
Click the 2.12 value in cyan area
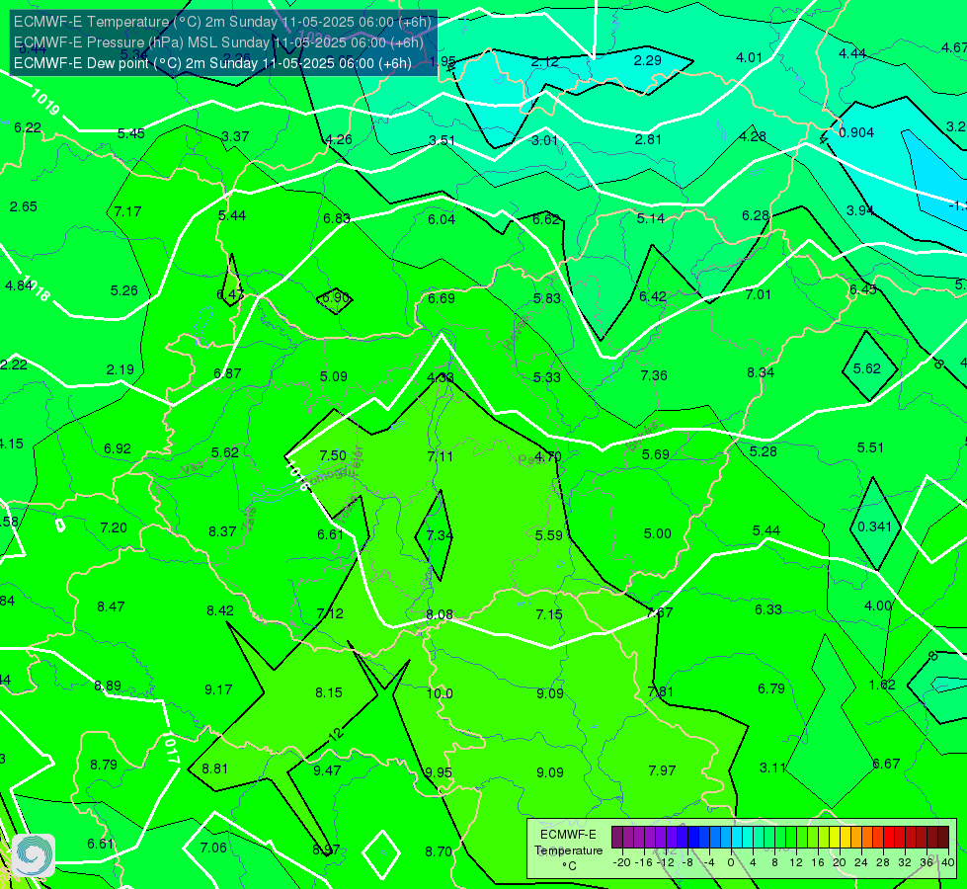(x=545, y=61)
